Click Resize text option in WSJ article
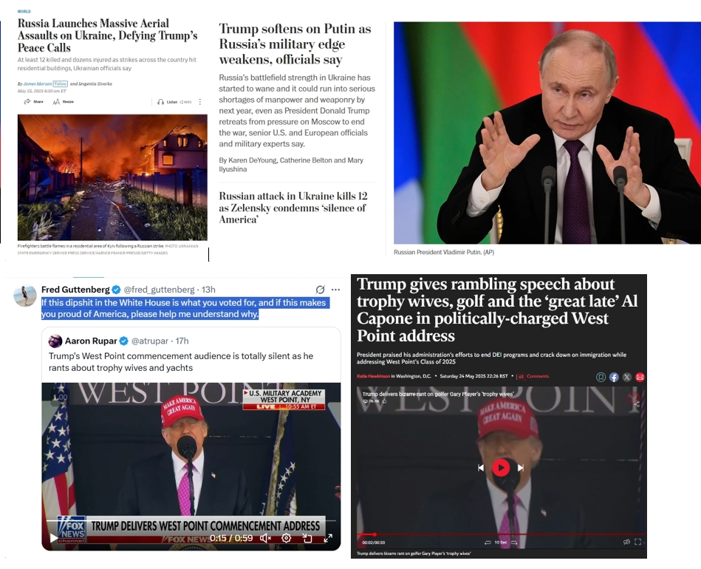701x569 pixels. [63, 102]
